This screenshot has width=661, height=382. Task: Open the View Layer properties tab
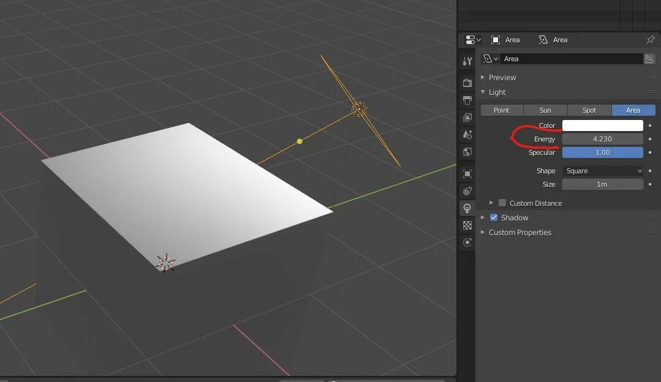[467, 118]
